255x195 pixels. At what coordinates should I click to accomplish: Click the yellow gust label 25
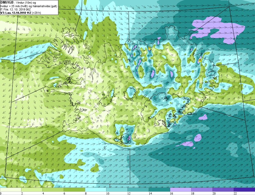pos(149,48)
